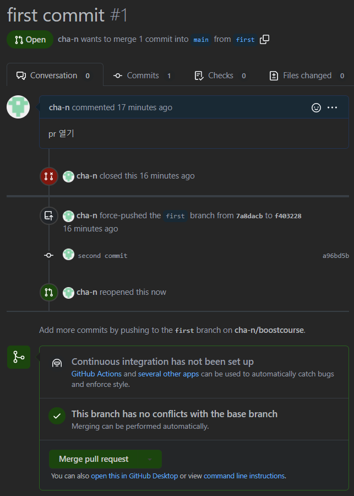Add a reaction with the smiley icon
This screenshot has width=354, height=496.
(316, 107)
